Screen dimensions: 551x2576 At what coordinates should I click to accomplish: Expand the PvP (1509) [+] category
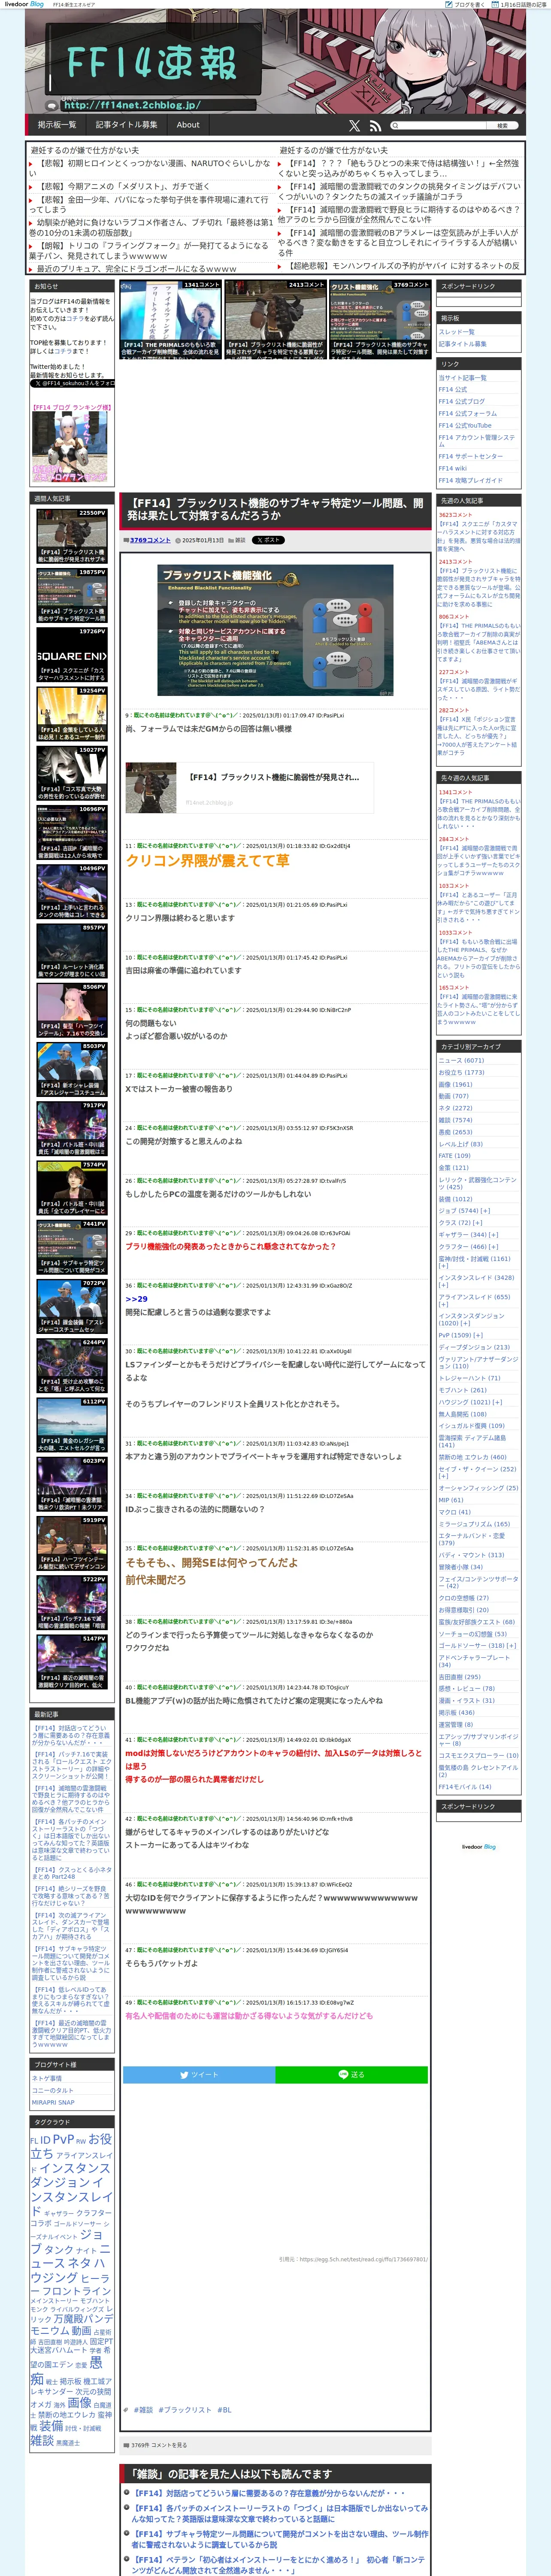click(460, 1335)
